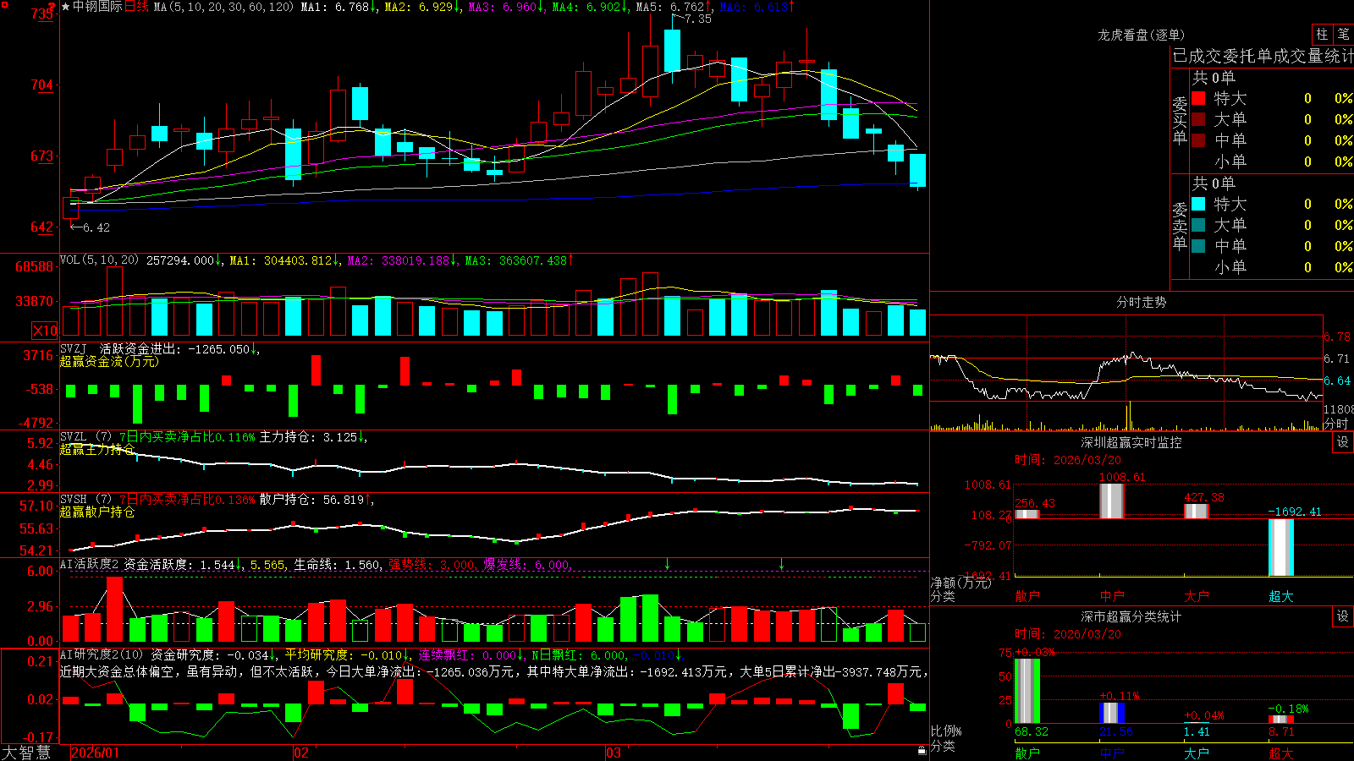Screen dimensions: 1354x761
Task: Click the AI研究度2(10) indicator label
Action: click(x=102, y=654)
